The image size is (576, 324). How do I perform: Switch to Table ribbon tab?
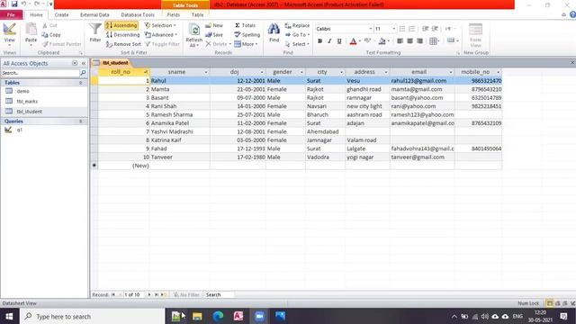click(x=197, y=14)
